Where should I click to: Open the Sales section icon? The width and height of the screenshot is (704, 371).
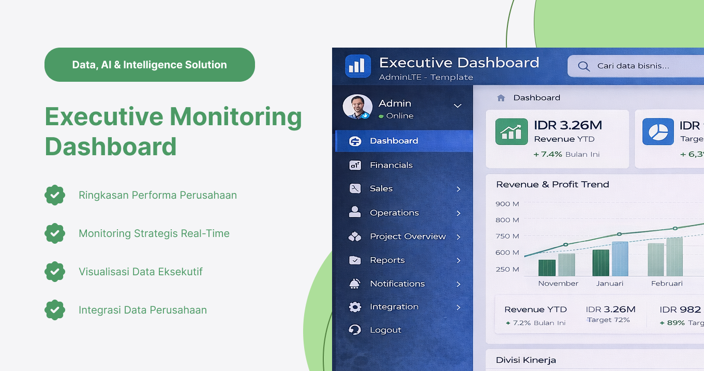(355, 188)
